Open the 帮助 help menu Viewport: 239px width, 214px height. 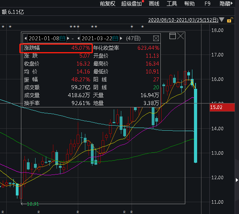click(190, 4)
